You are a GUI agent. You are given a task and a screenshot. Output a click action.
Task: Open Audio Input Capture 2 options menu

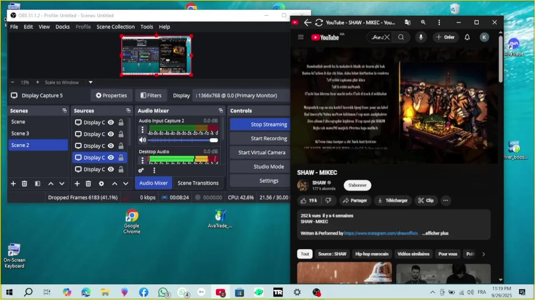click(x=142, y=130)
